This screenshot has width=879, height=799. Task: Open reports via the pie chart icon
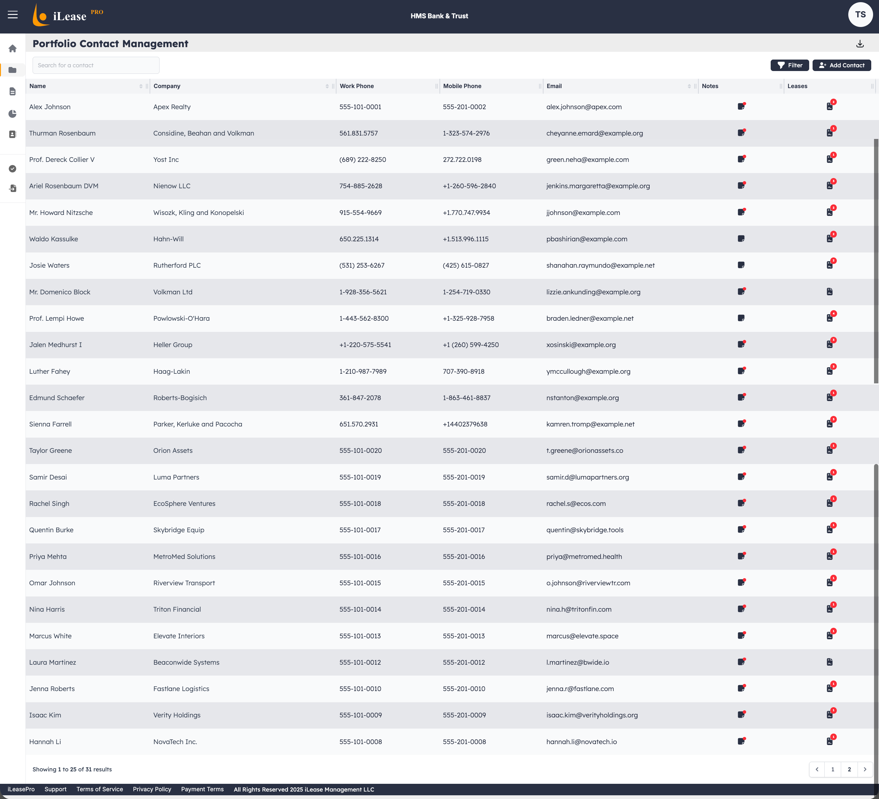[13, 114]
